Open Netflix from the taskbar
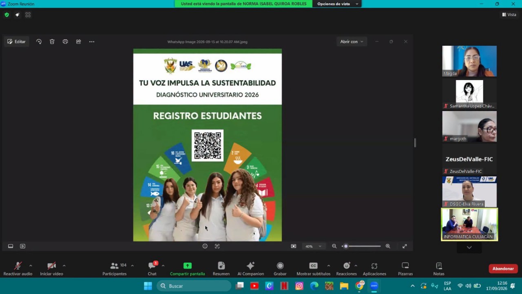This screenshot has height=294, width=522. (284, 286)
